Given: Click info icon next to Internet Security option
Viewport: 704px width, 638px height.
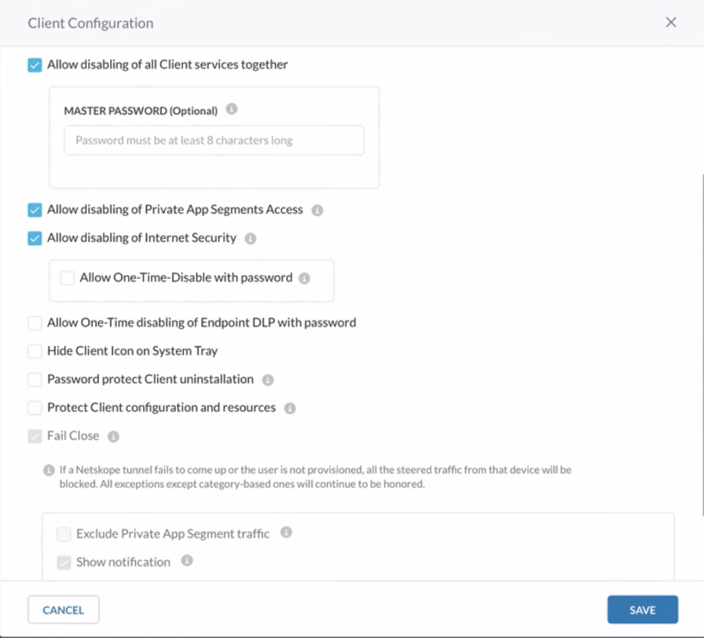Looking at the screenshot, I should tap(250, 239).
